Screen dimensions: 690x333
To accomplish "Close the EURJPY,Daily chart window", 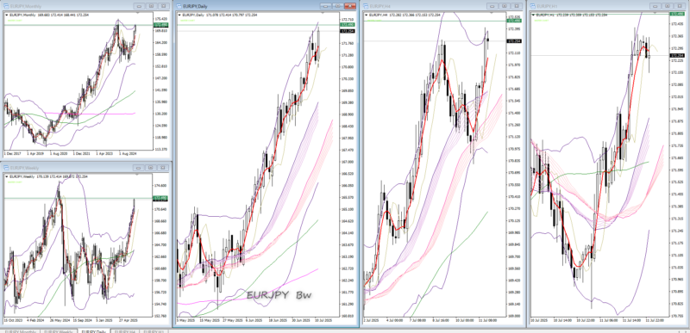I will (x=350, y=6).
